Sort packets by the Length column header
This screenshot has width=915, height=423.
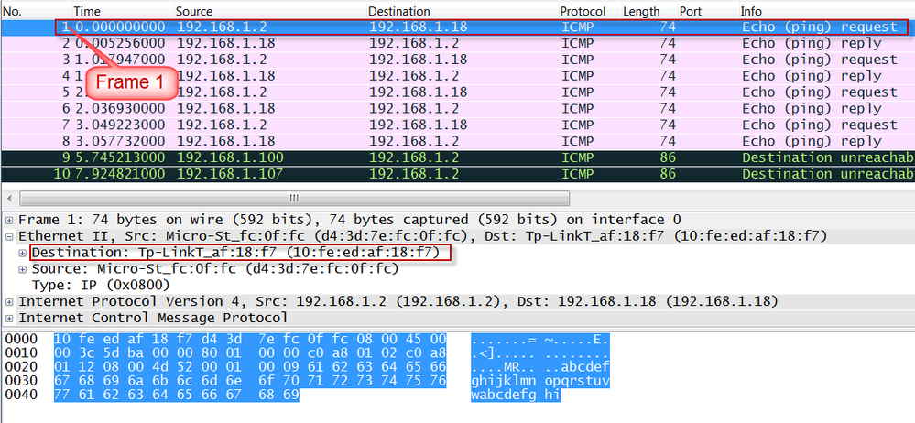click(648, 11)
